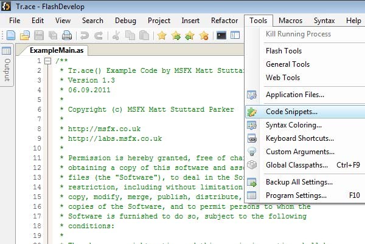Click the '06.09.2011' date line
The width and height of the screenshot is (365, 244).
click(x=89, y=90)
